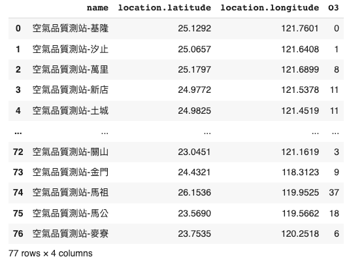
Task: Click longitude value 119.9525
Action: pyautogui.click(x=300, y=192)
